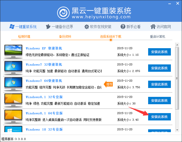Image resolution: width=182 pixels, height=142 pixels.
Task: Select the Windows7 32 monitor thumbnail
Action: [13, 68]
